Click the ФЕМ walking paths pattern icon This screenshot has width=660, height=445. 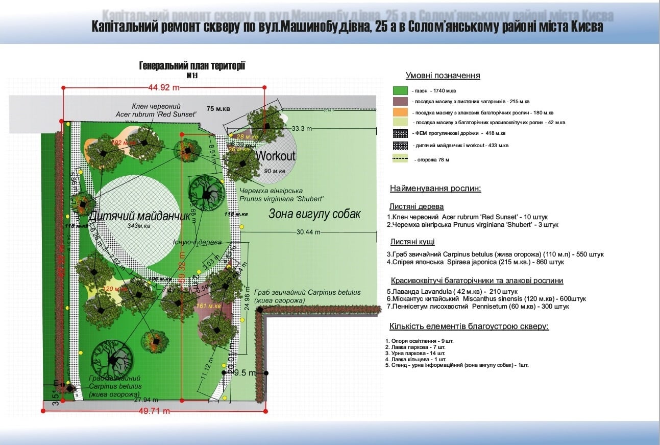[400, 133]
